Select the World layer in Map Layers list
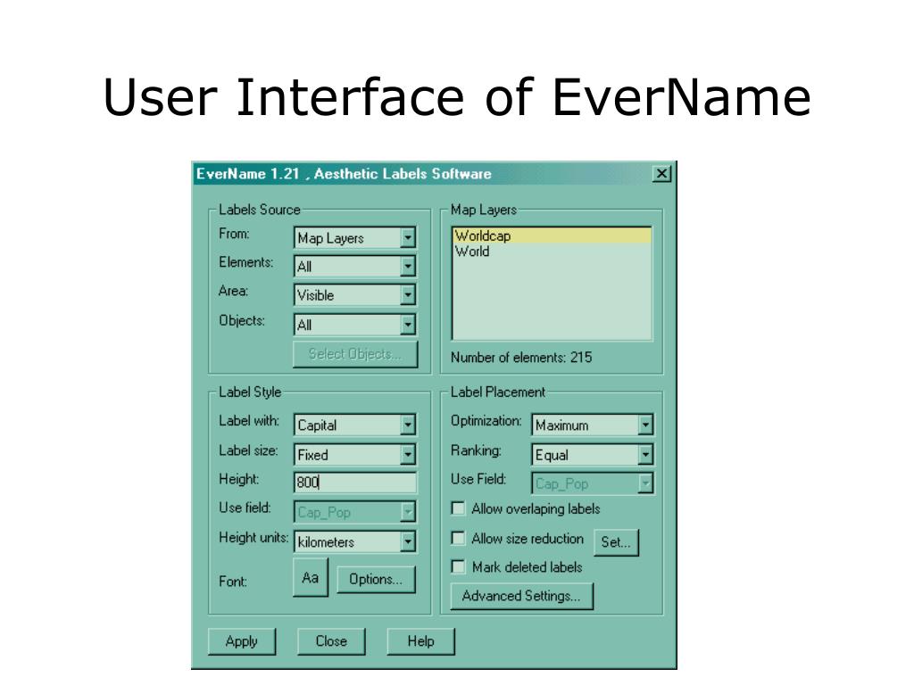The width and height of the screenshot is (914, 685). point(552,251)
